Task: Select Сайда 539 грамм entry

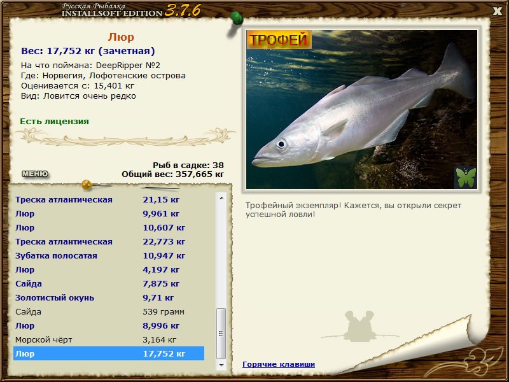Action: tap(109, 312)
